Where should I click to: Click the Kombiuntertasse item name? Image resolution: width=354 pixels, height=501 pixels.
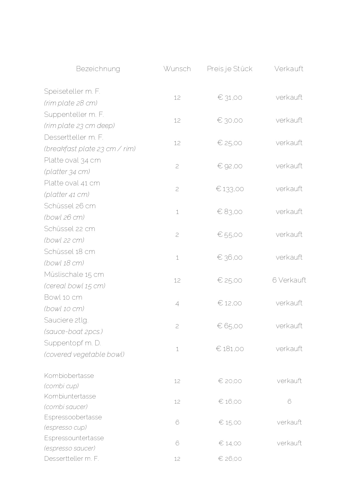[x=70, y=396]
